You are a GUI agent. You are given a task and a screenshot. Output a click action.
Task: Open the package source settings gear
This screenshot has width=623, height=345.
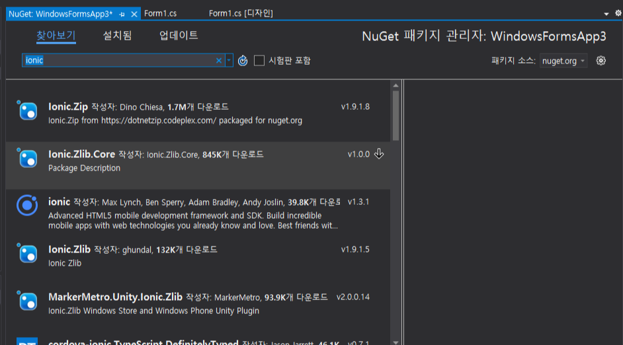[601, 61]
